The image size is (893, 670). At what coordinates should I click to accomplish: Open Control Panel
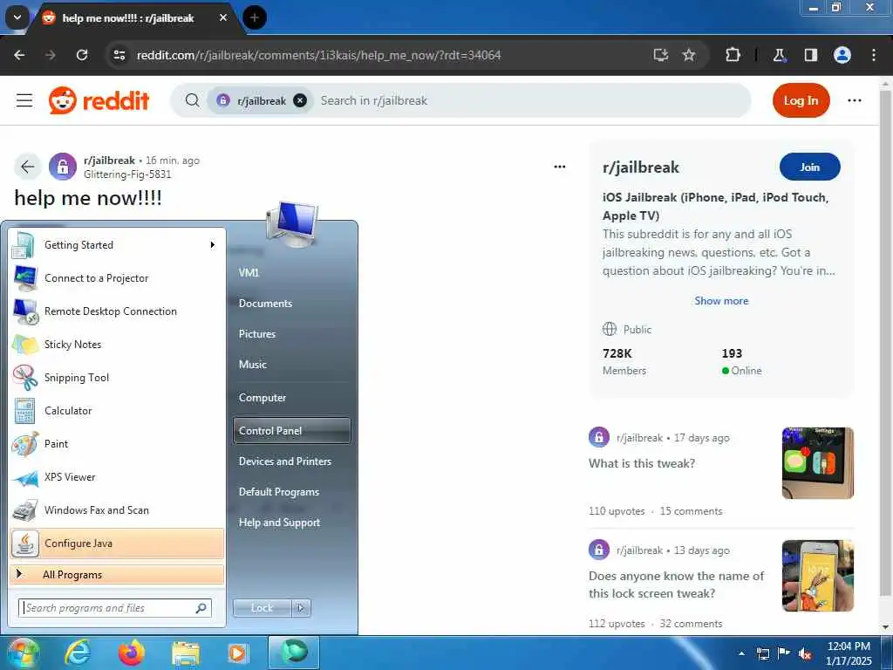point(291,431)
